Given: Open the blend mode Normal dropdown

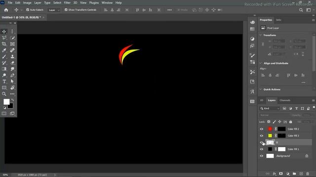Looking at the screenshot, I should tap(275, 115).
